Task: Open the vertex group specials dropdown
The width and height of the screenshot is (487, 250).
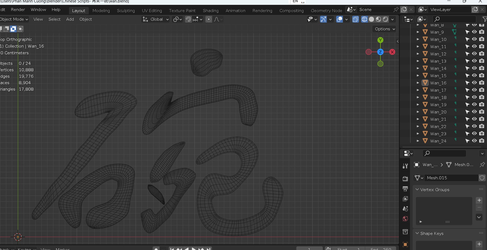Action: [479, 217]
